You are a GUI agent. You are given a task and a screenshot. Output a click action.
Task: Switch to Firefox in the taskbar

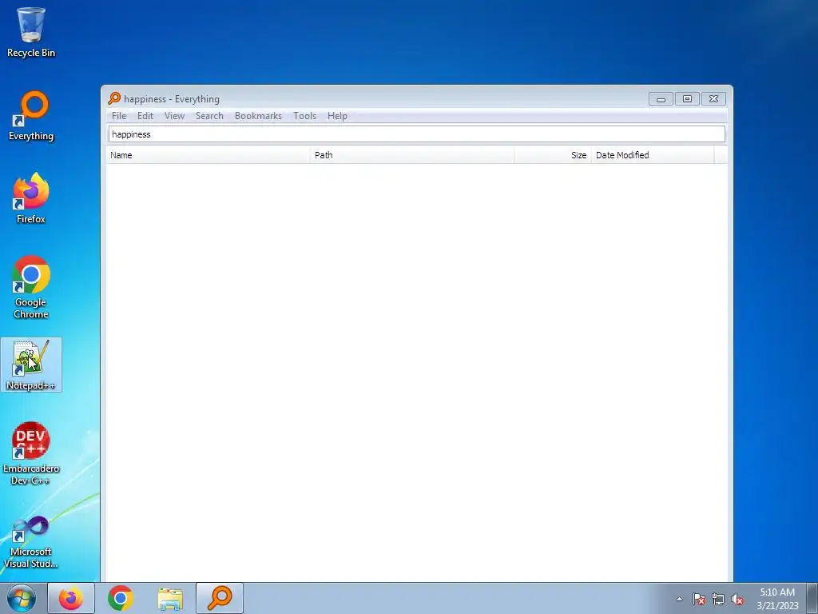(x=71, y=598)
